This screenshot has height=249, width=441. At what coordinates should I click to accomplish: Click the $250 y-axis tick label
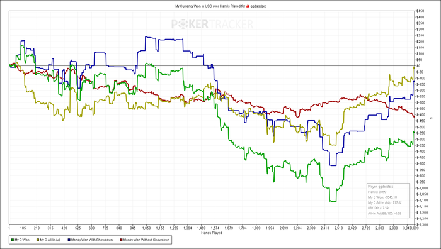coord(420,35)
